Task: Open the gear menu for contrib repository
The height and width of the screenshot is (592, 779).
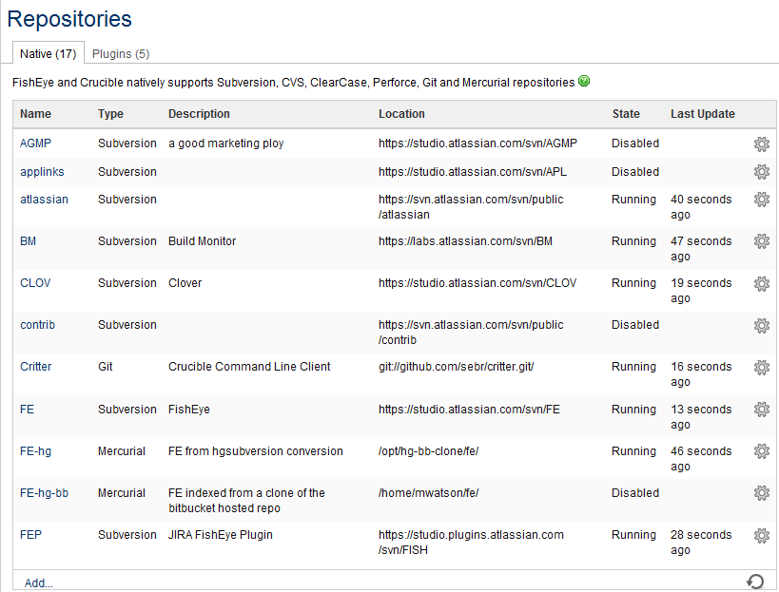Action: tap(762, 326)
